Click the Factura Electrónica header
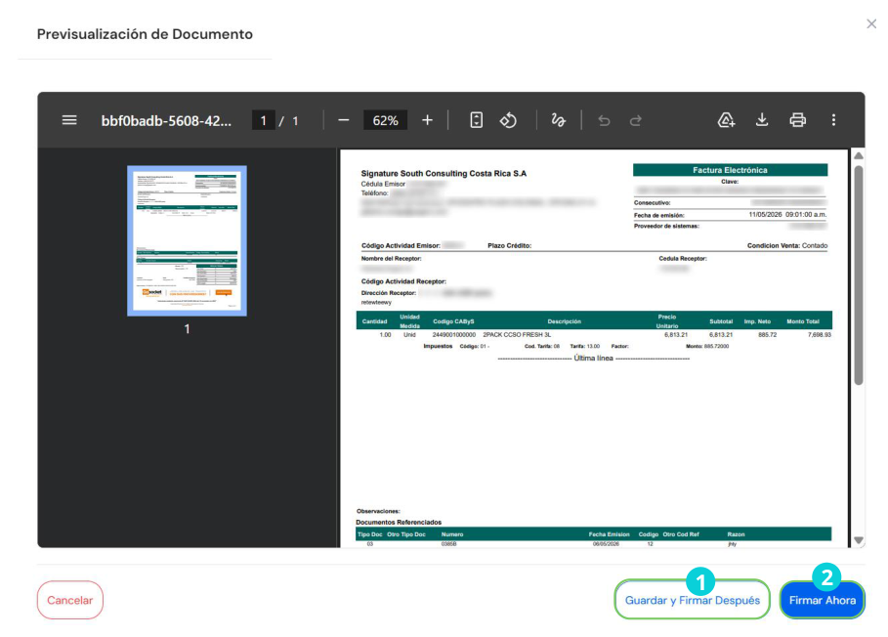888x637 pixels. [730, 170]
